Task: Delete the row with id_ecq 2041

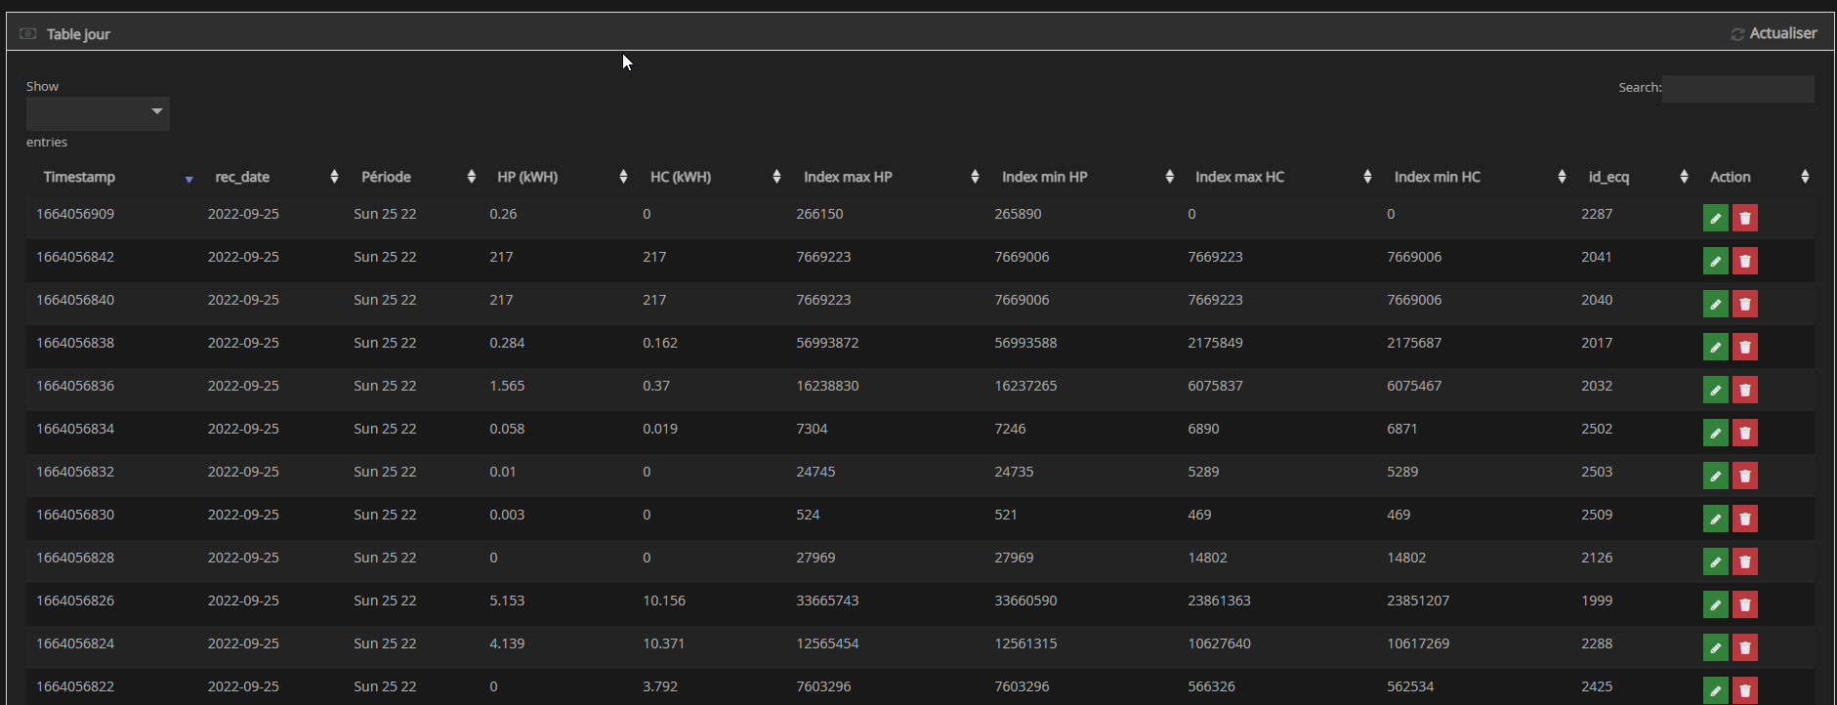Action: pyautogui.click(x=1744, y=261)
